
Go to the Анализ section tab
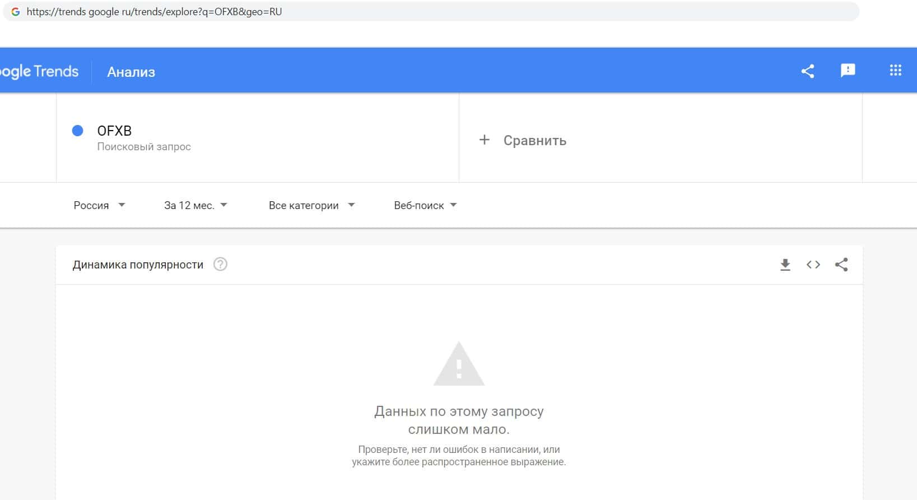[131, 72]
